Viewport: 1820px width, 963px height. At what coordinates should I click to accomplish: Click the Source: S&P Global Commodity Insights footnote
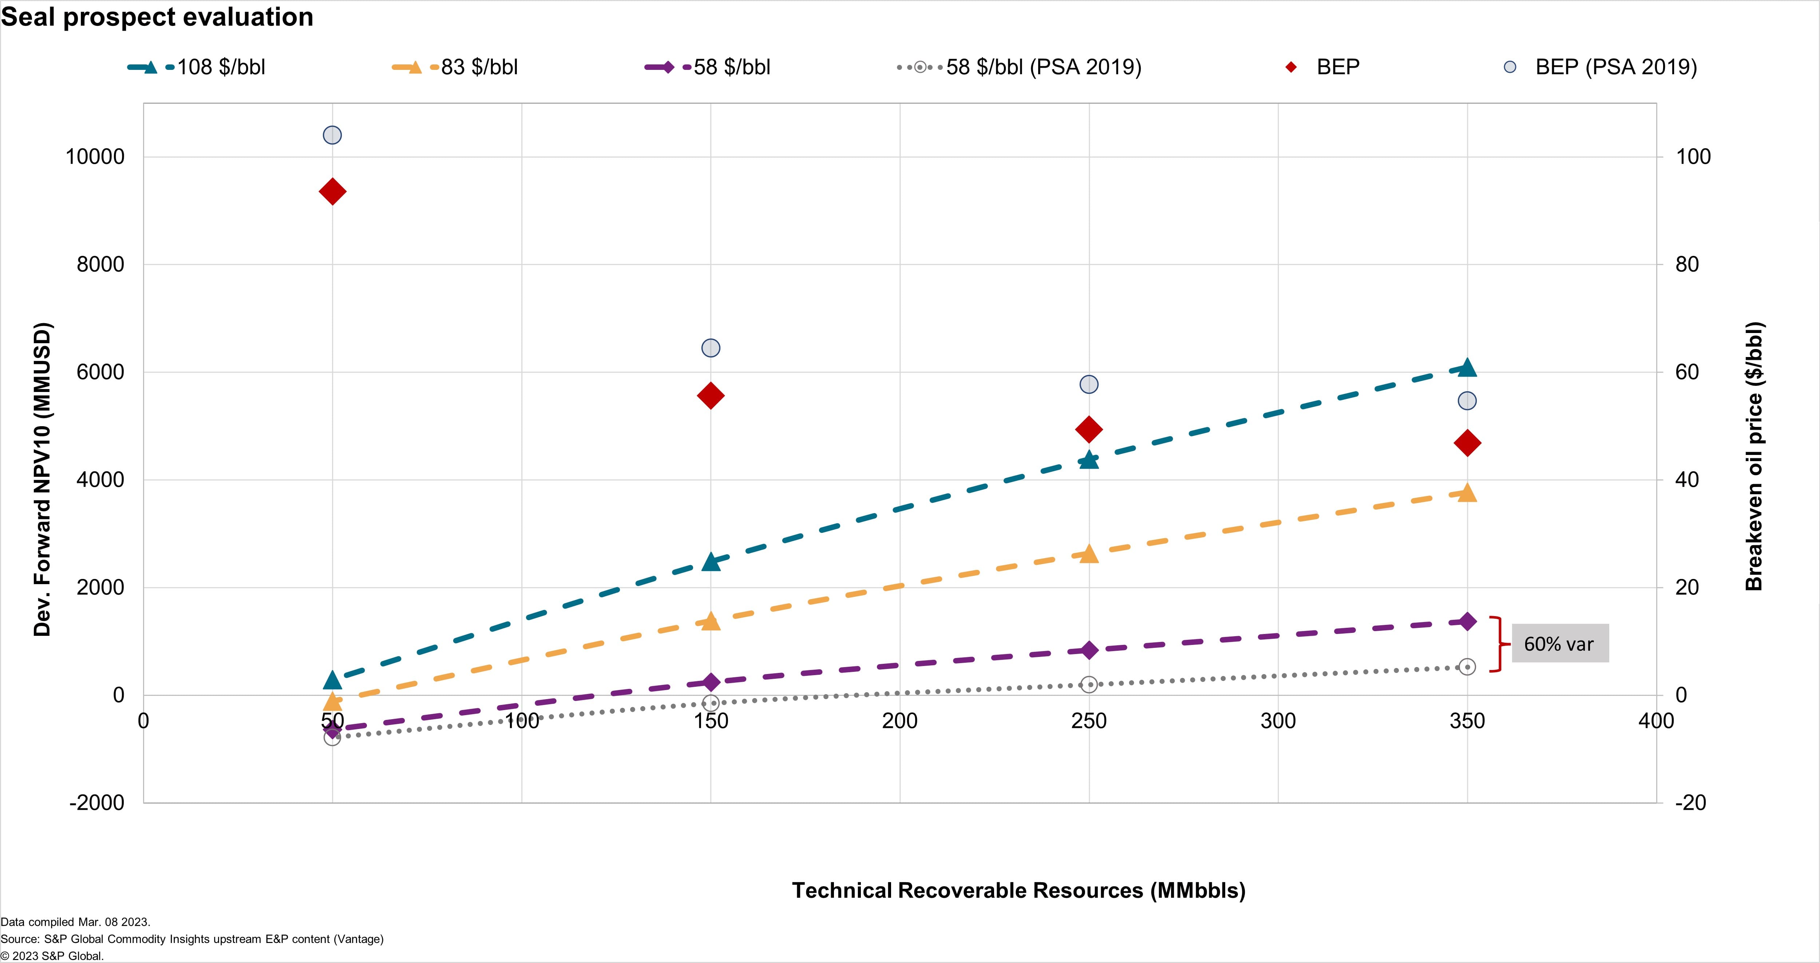192,939
